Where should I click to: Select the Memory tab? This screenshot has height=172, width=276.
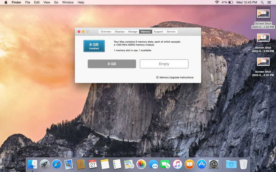(x=145, y=32)
